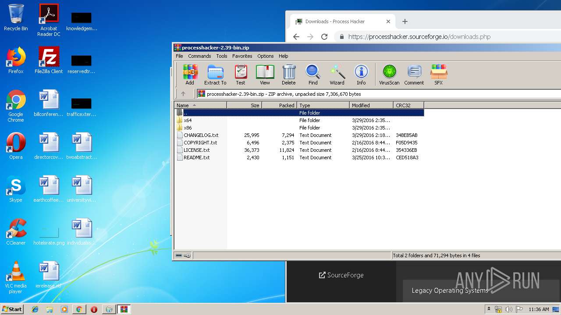Open Acrobat Reader DC desktop icon

pos(49,20)
